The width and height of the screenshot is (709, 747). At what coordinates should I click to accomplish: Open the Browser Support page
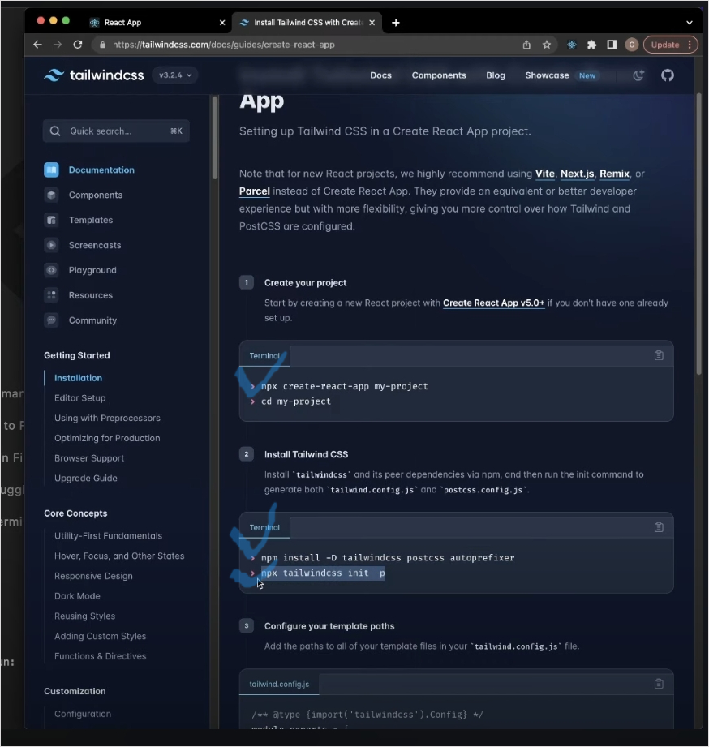pyautogui.click(x=89, y=457)
